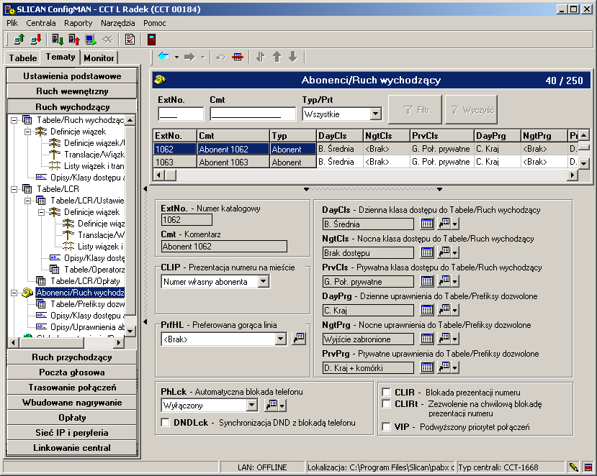Click the Cmt filter input field
This screenshot has width=597, height=476.
(253, 114)
